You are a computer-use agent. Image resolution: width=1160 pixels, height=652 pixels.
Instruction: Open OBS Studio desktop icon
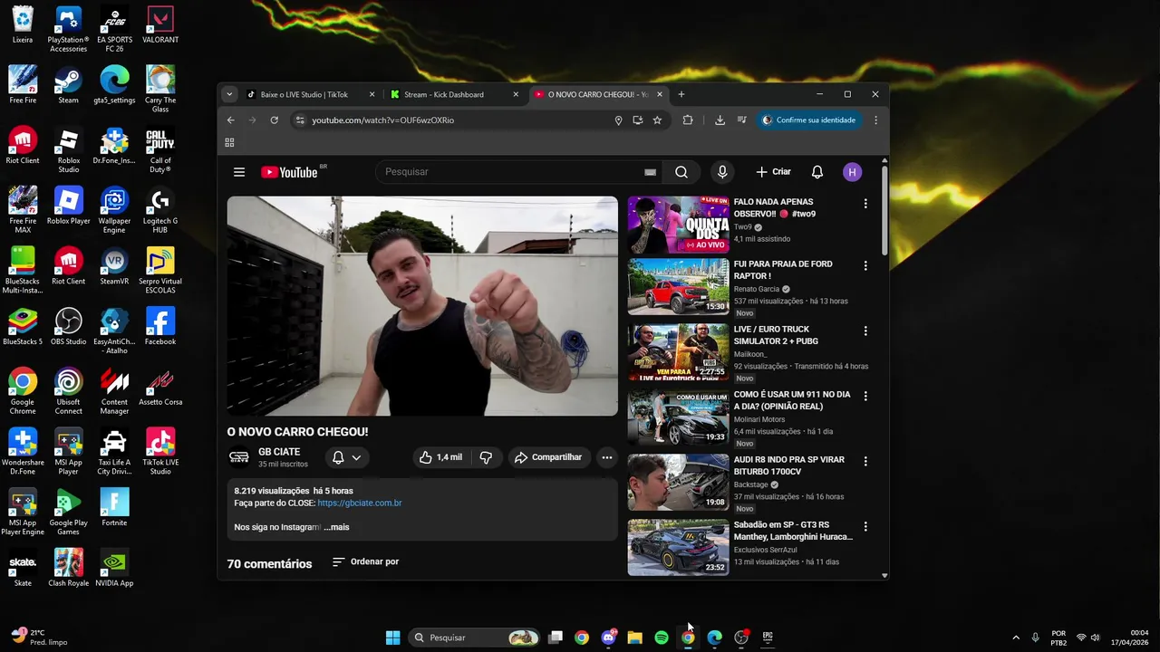pyautogui.click(x=69, y=326)
